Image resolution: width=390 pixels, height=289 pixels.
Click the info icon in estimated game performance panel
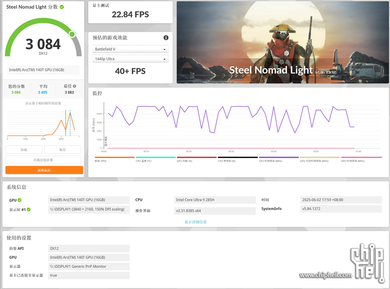point(166,37)
